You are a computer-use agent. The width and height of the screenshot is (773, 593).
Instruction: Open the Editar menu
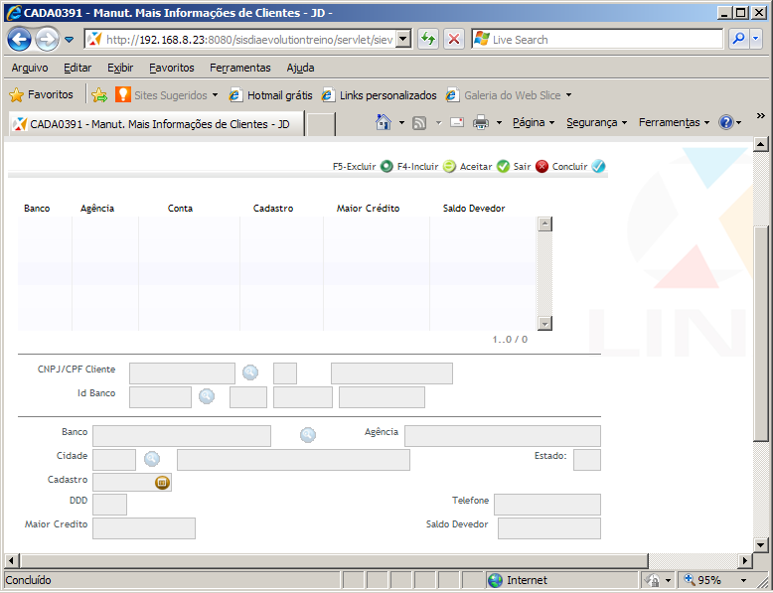pos(77,68)
